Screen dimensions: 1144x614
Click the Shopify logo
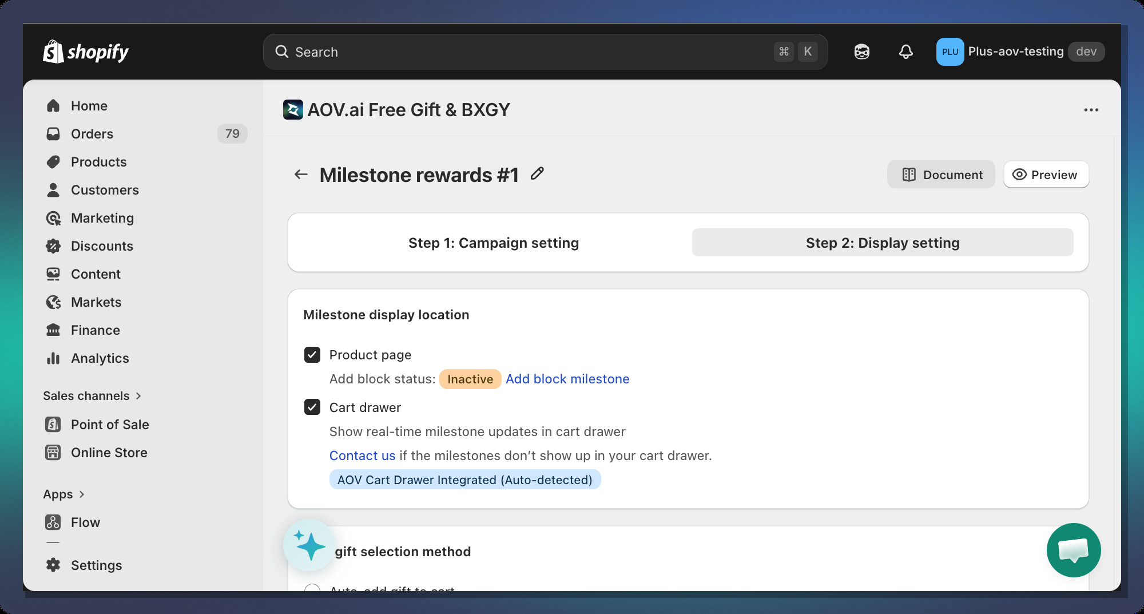click(x=86, y=52)
